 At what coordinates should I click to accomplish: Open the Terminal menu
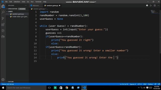pos(38,2)
